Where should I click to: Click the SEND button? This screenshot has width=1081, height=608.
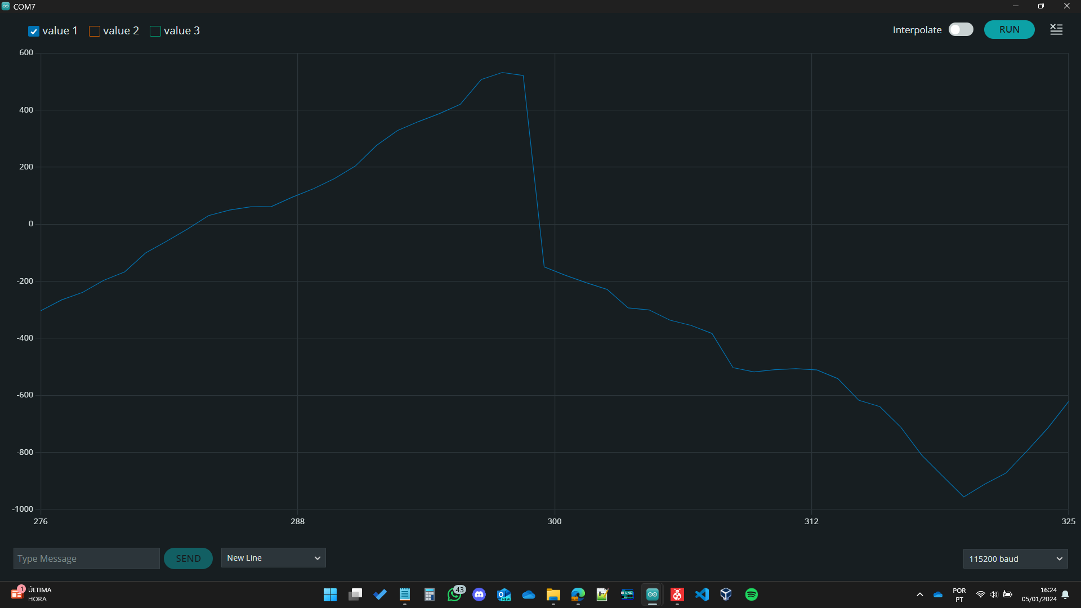pos(188,558)
